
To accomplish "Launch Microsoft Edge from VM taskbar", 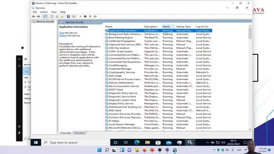I will tap(137, 142).
